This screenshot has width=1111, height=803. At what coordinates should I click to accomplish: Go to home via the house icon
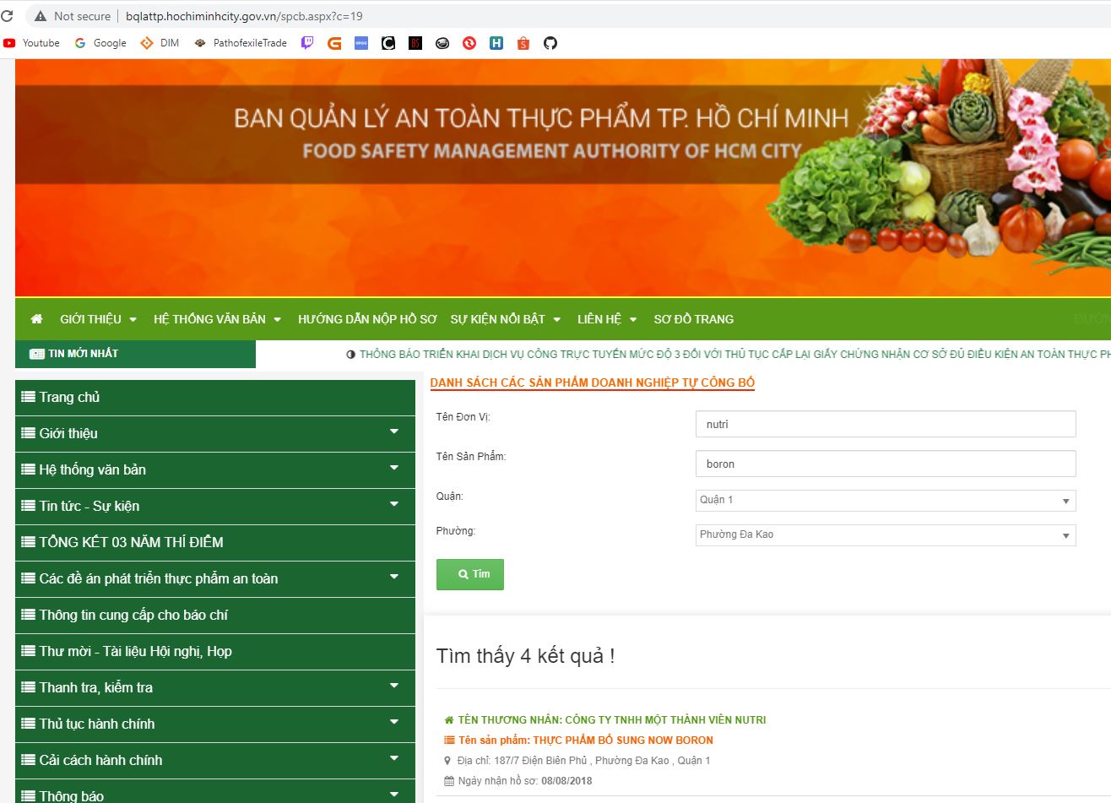point(36,319)
